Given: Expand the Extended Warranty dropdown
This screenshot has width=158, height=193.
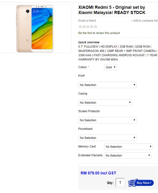Looking at the screenshot, I should point(128,155).
